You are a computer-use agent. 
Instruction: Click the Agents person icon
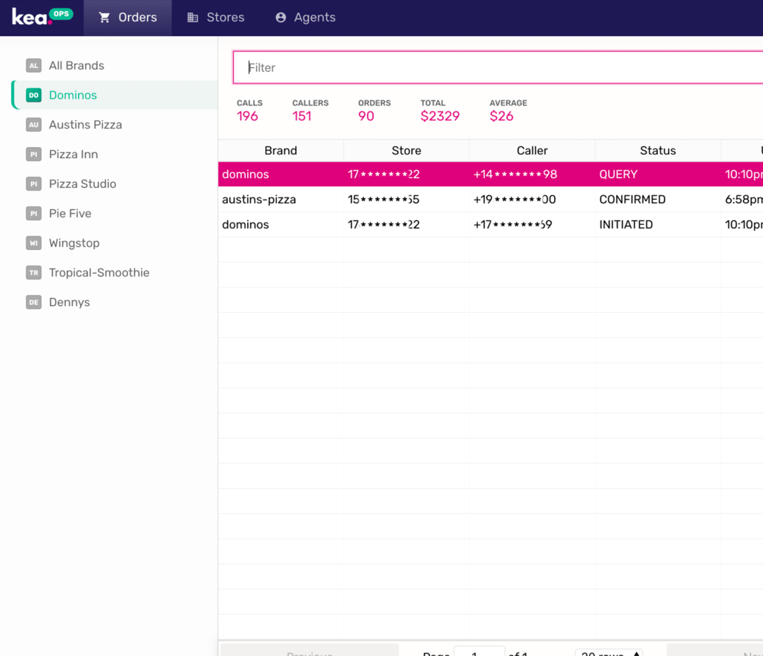point(281,17)
